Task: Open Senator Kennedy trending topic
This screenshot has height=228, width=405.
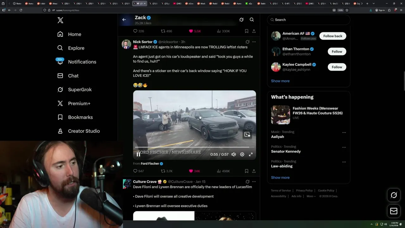Action: [286, 151]
